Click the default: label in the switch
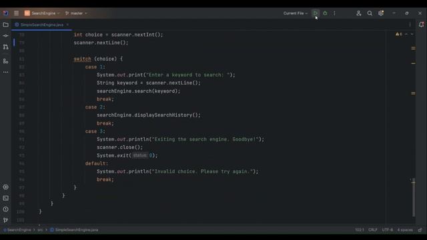Screen dimensions: 427x240 [97, 163]
